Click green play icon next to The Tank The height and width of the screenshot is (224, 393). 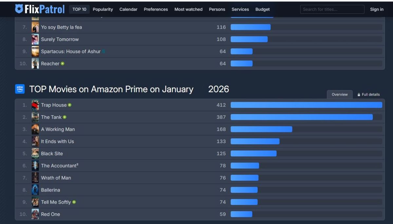65,117
